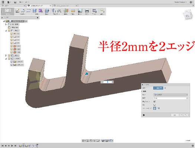This screenshot has height=148, width=195.
Task: Expand the Document Settings node
Action: click(6, 24)
